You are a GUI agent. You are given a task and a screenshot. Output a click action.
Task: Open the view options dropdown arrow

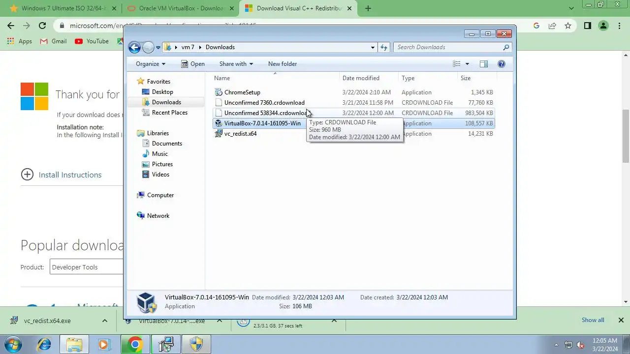467,64
